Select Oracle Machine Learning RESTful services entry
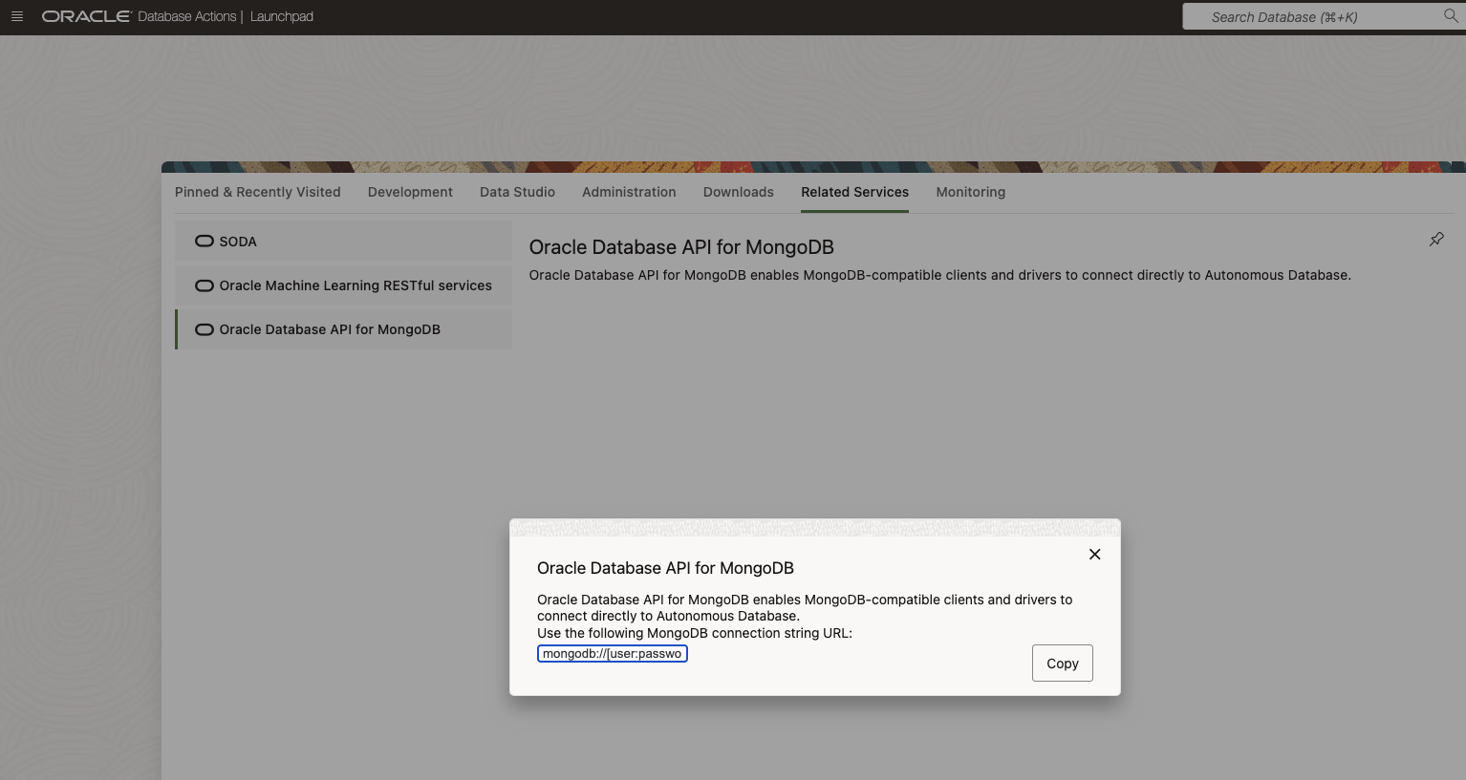The width and height of the screenshot is (1466, 780). click(356, 285)
